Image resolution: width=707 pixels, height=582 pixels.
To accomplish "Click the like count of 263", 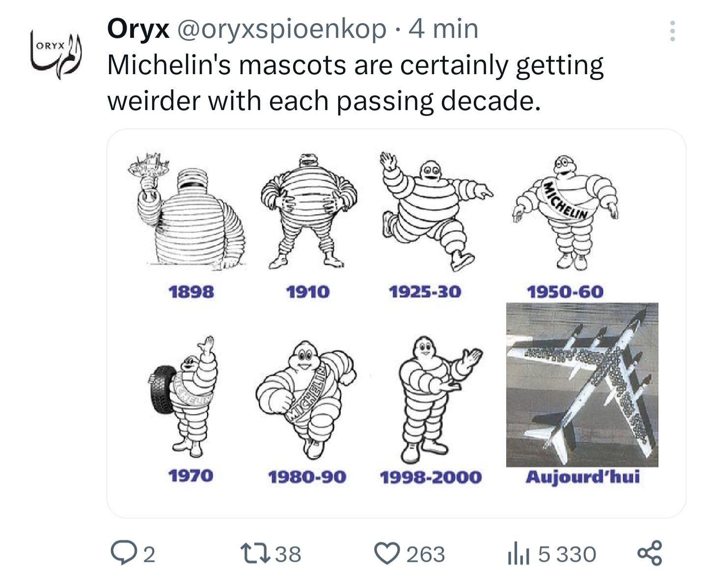I will click(x=425, y=554).
